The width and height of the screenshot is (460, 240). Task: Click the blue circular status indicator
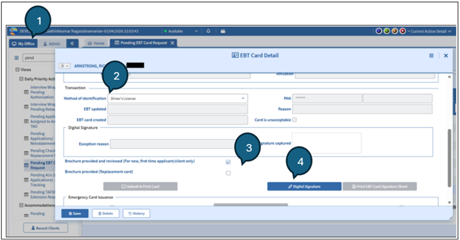(x=379, y=31)
